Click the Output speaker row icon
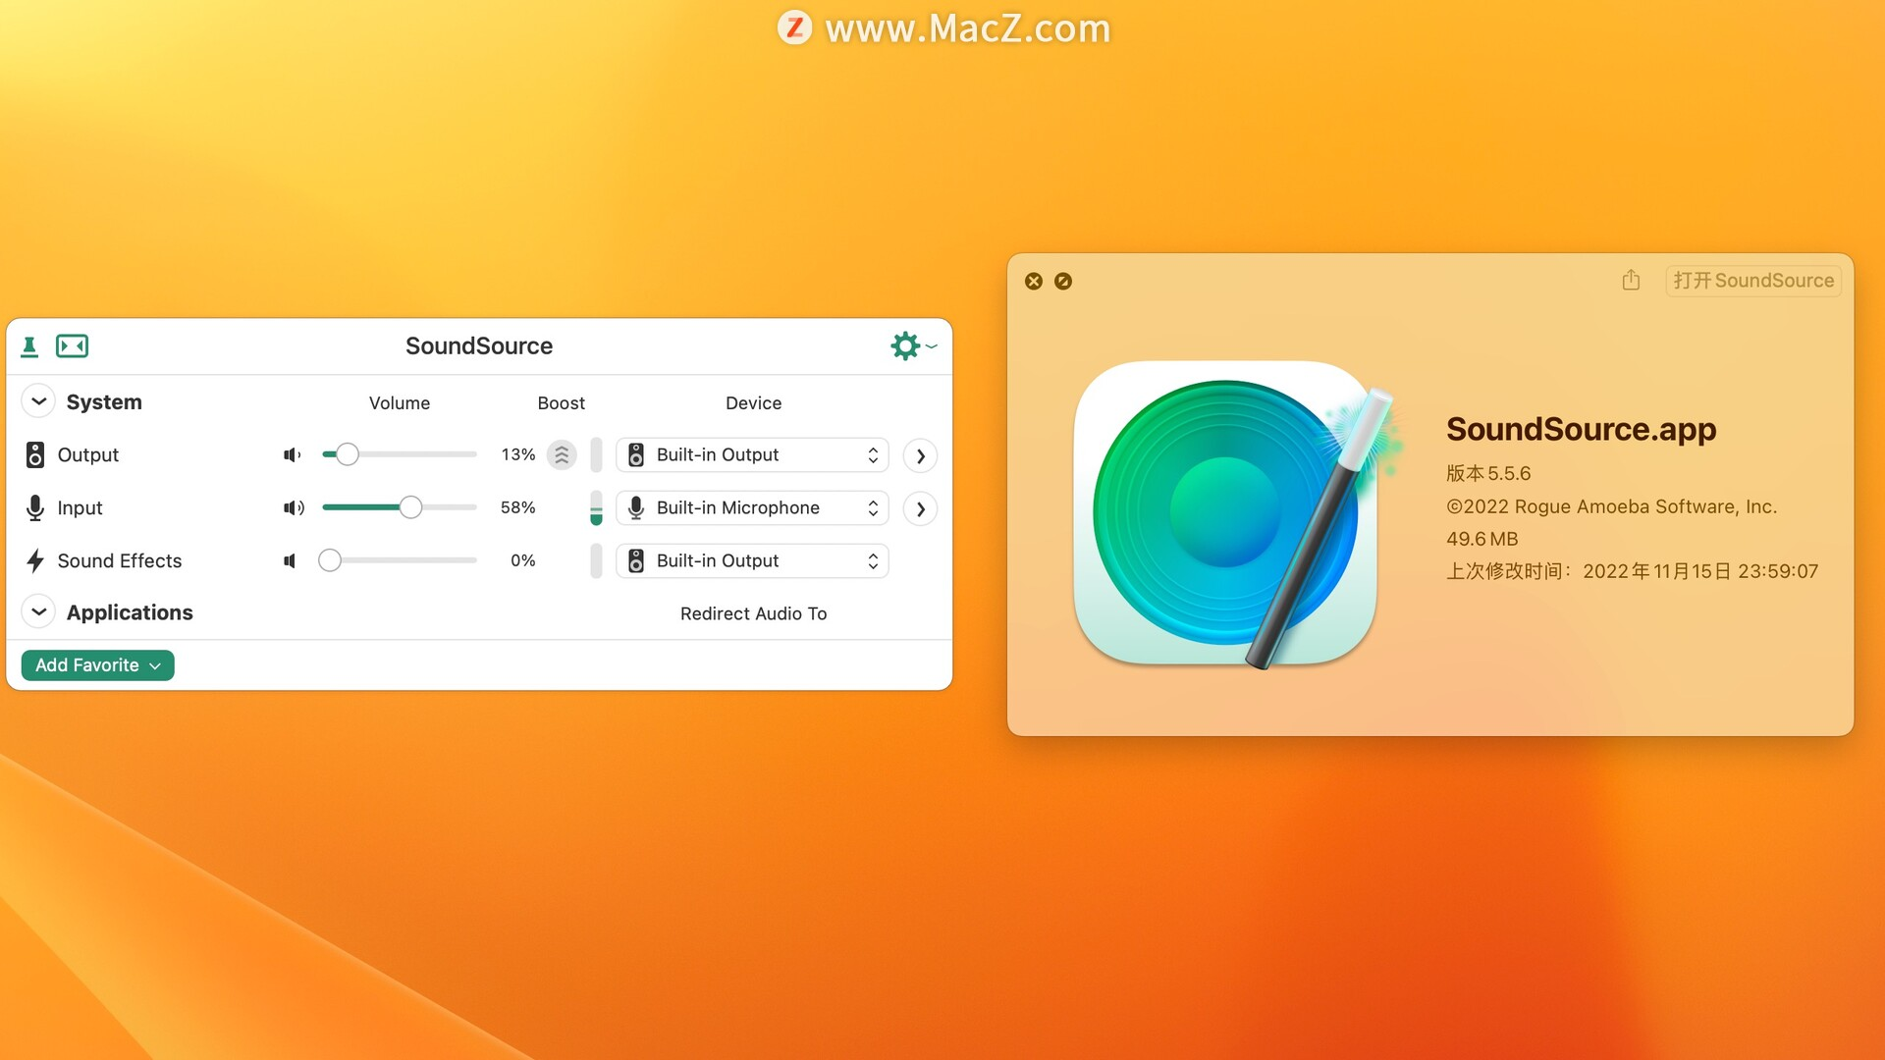 pyautogui.click(x=35, y=455)
